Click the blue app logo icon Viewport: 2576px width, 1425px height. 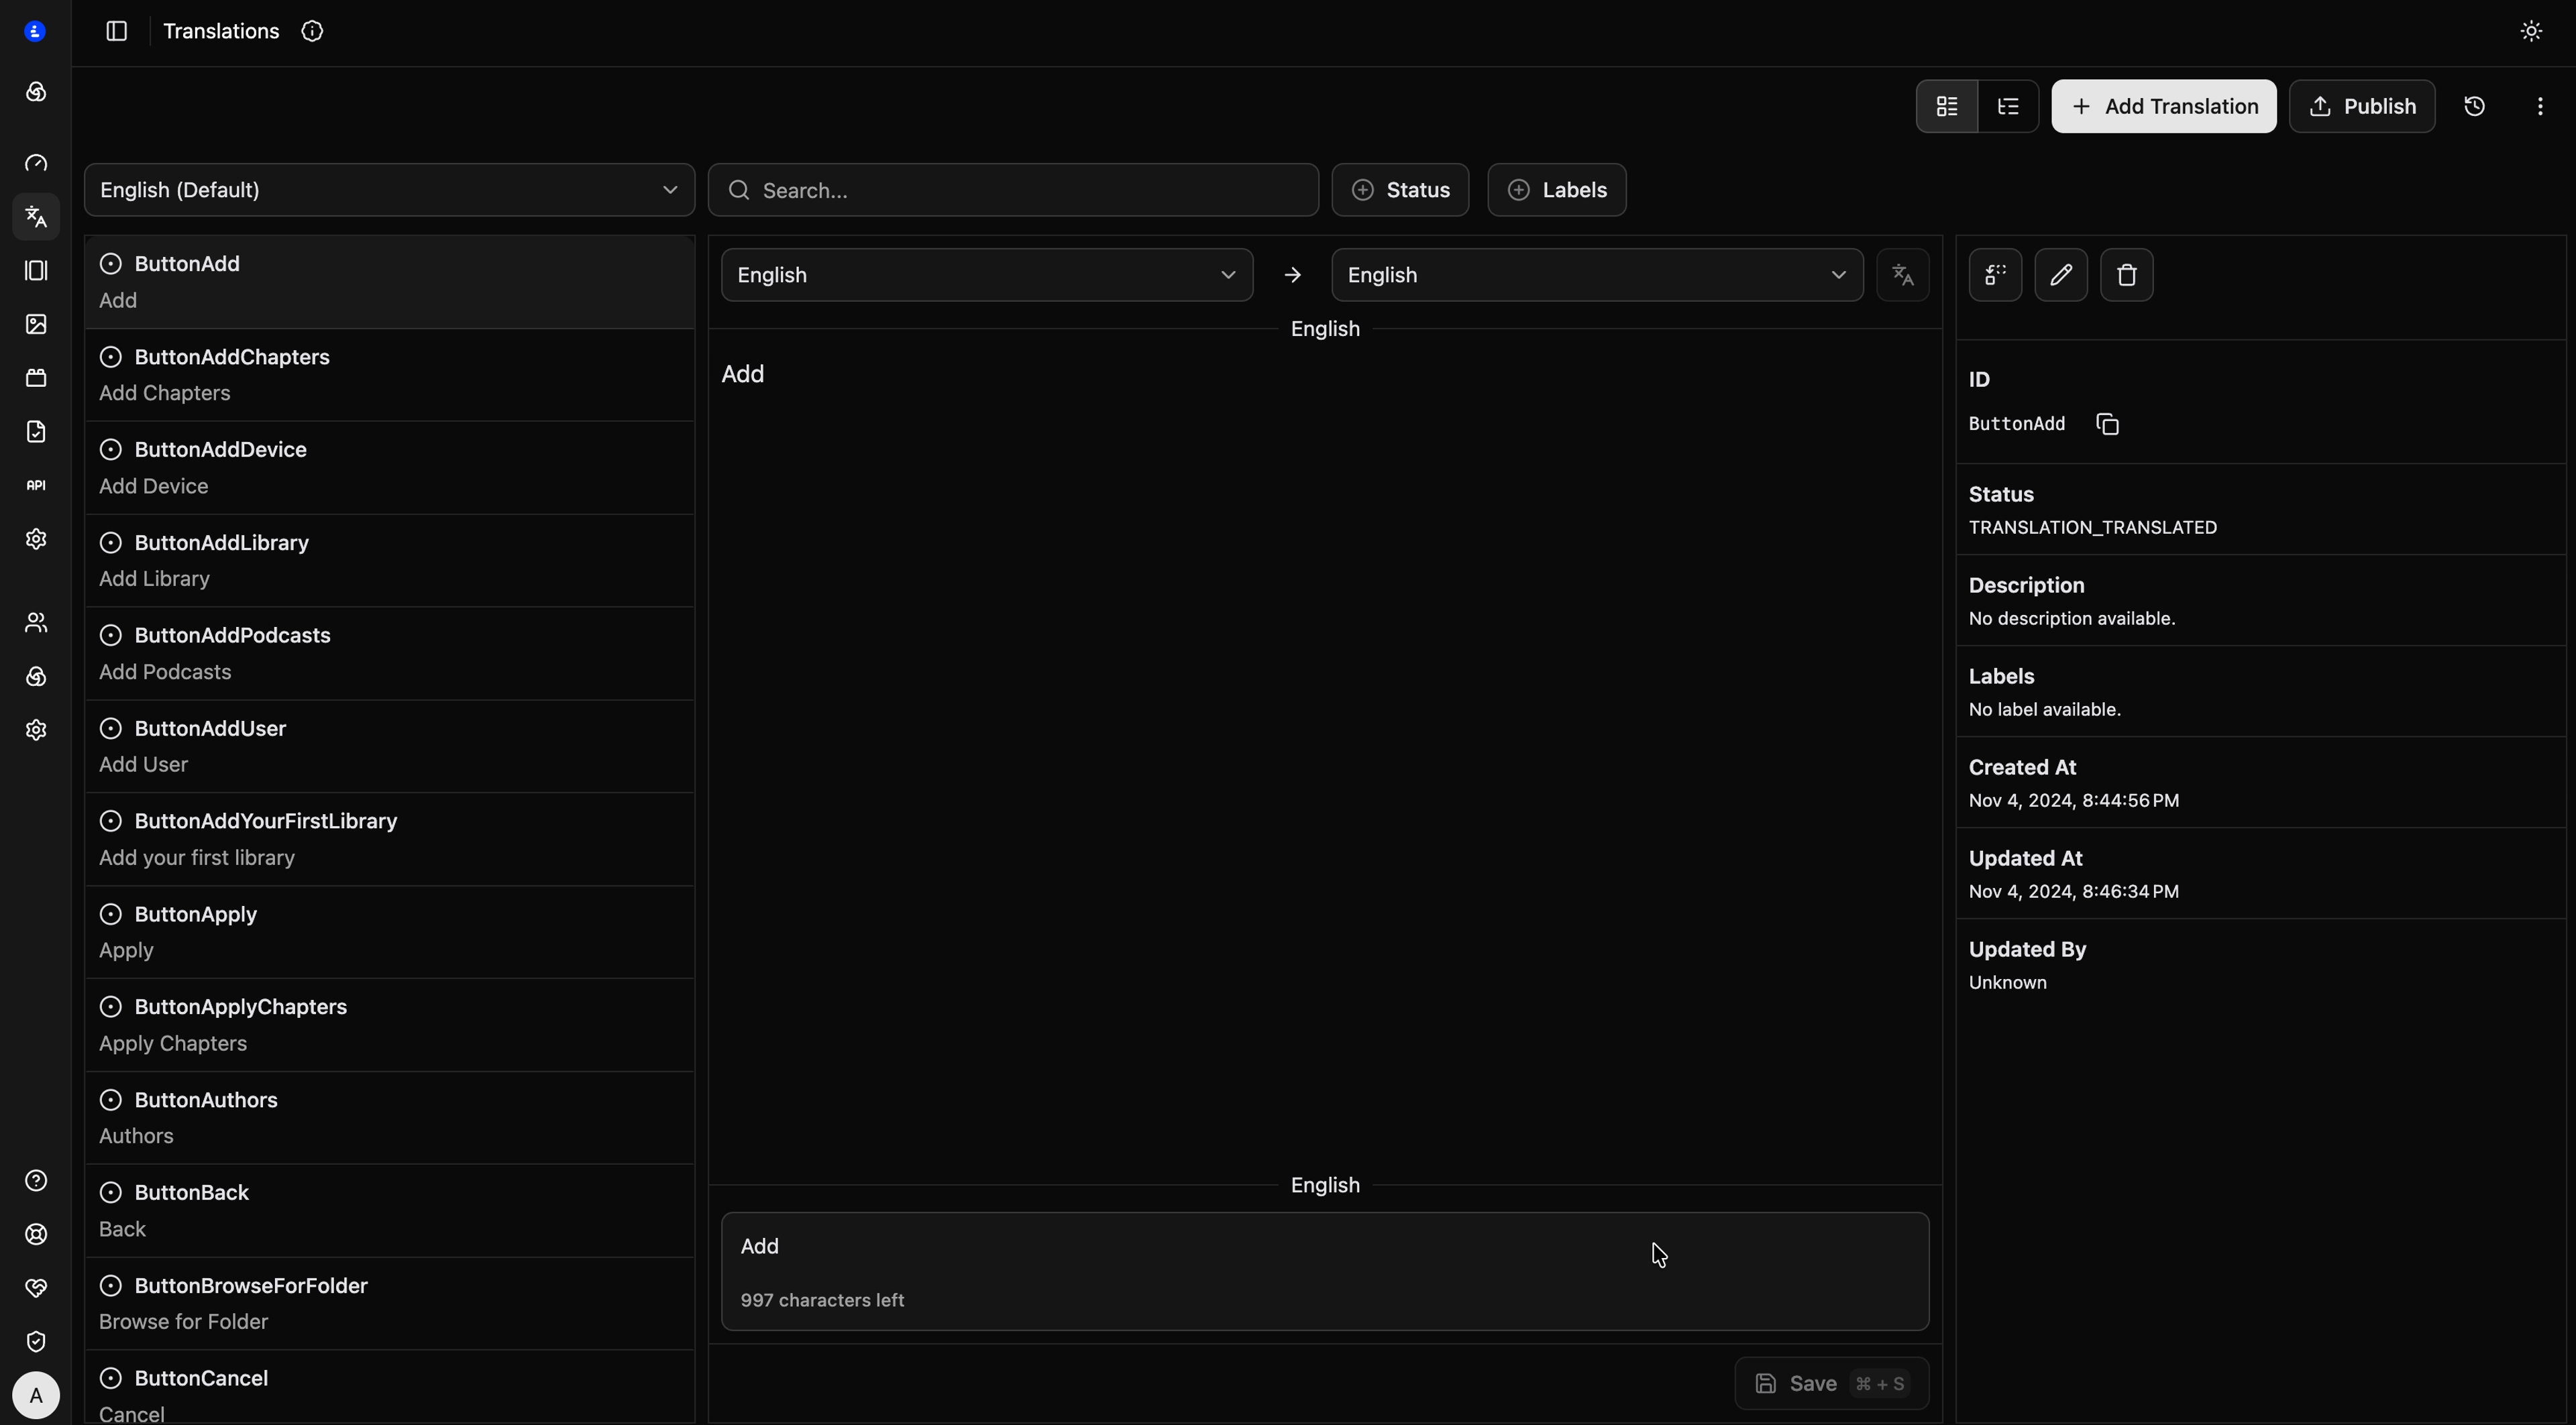coord(35,32)
